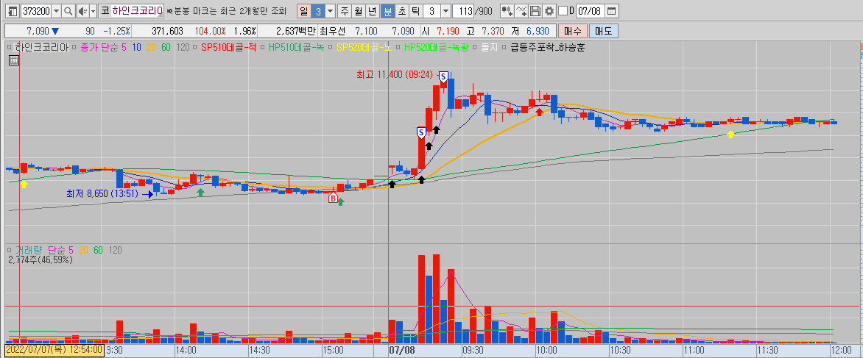Click the red B buy marker on chart
This screenshot has height=358, width=863.
[x=333, y=198]
